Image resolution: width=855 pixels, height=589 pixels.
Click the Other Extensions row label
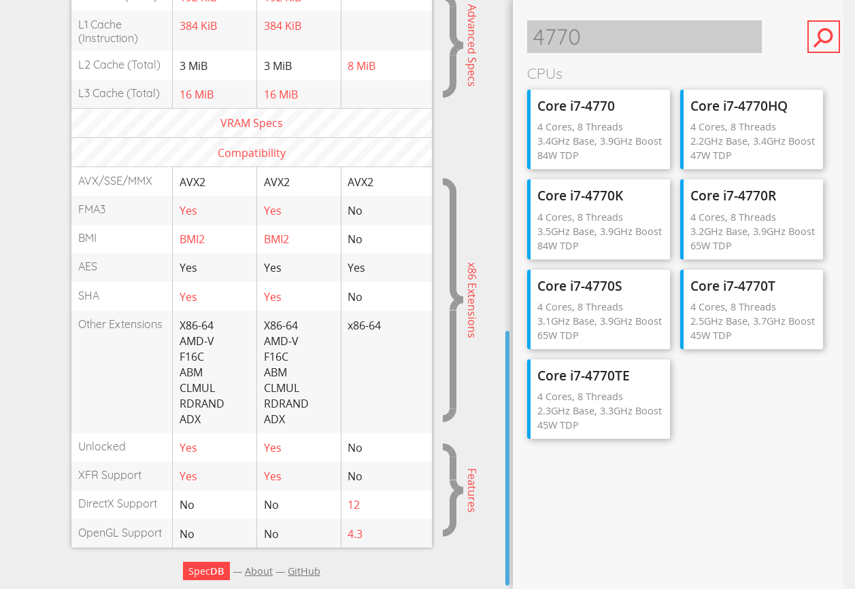click(120, 324)
